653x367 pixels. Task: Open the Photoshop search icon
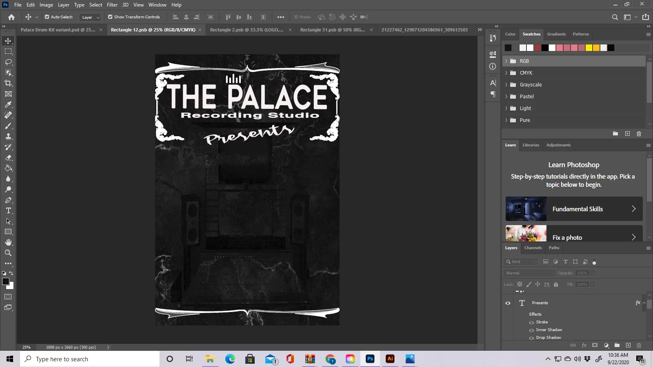tap(615, 17)
